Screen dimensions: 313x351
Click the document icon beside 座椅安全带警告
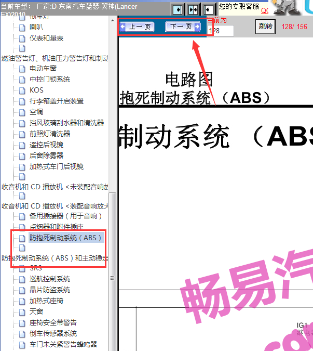[22, 323]
